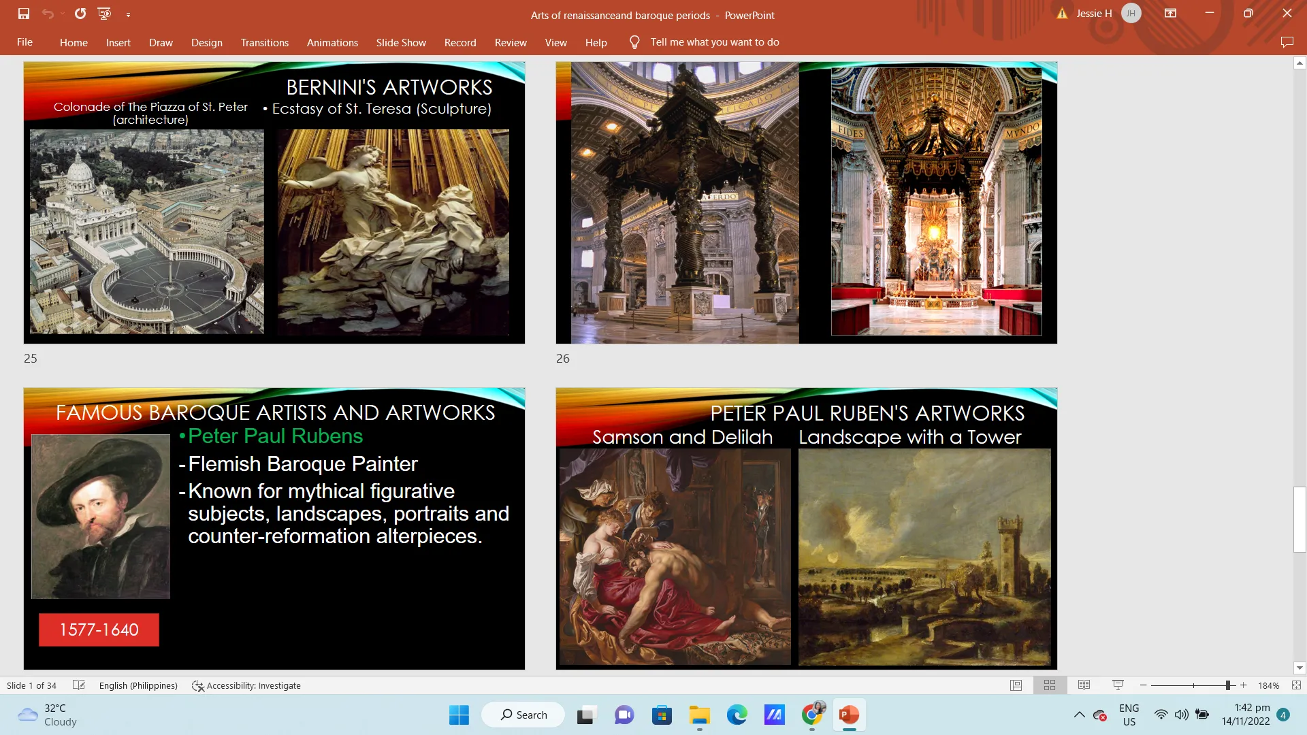
Task: Open the Slide Show tab
Action: 401,42
